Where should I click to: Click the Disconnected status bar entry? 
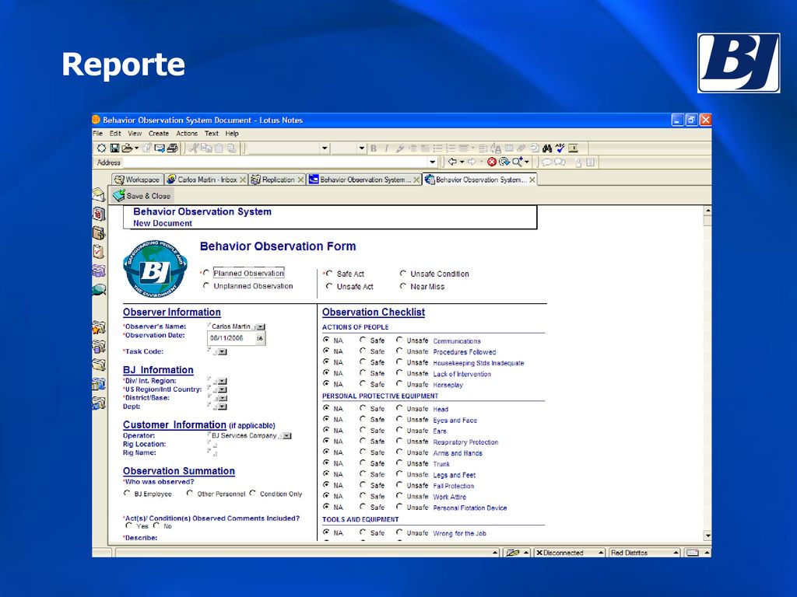(x=570, y=553)
